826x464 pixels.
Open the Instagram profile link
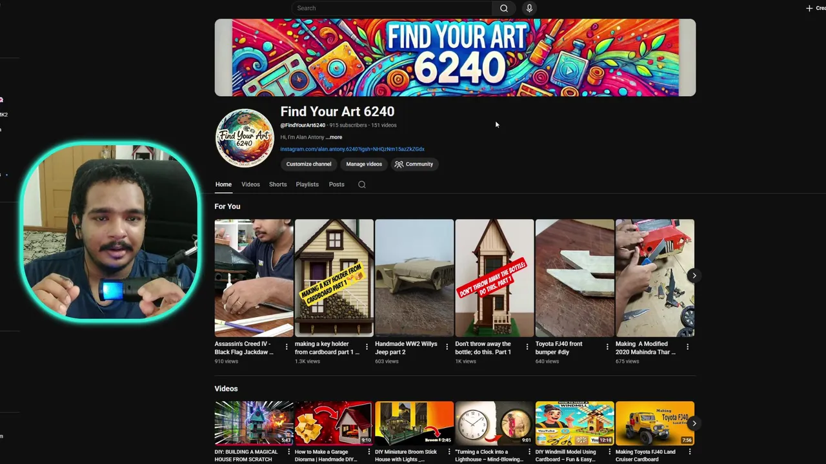click(x=352, y=149)
